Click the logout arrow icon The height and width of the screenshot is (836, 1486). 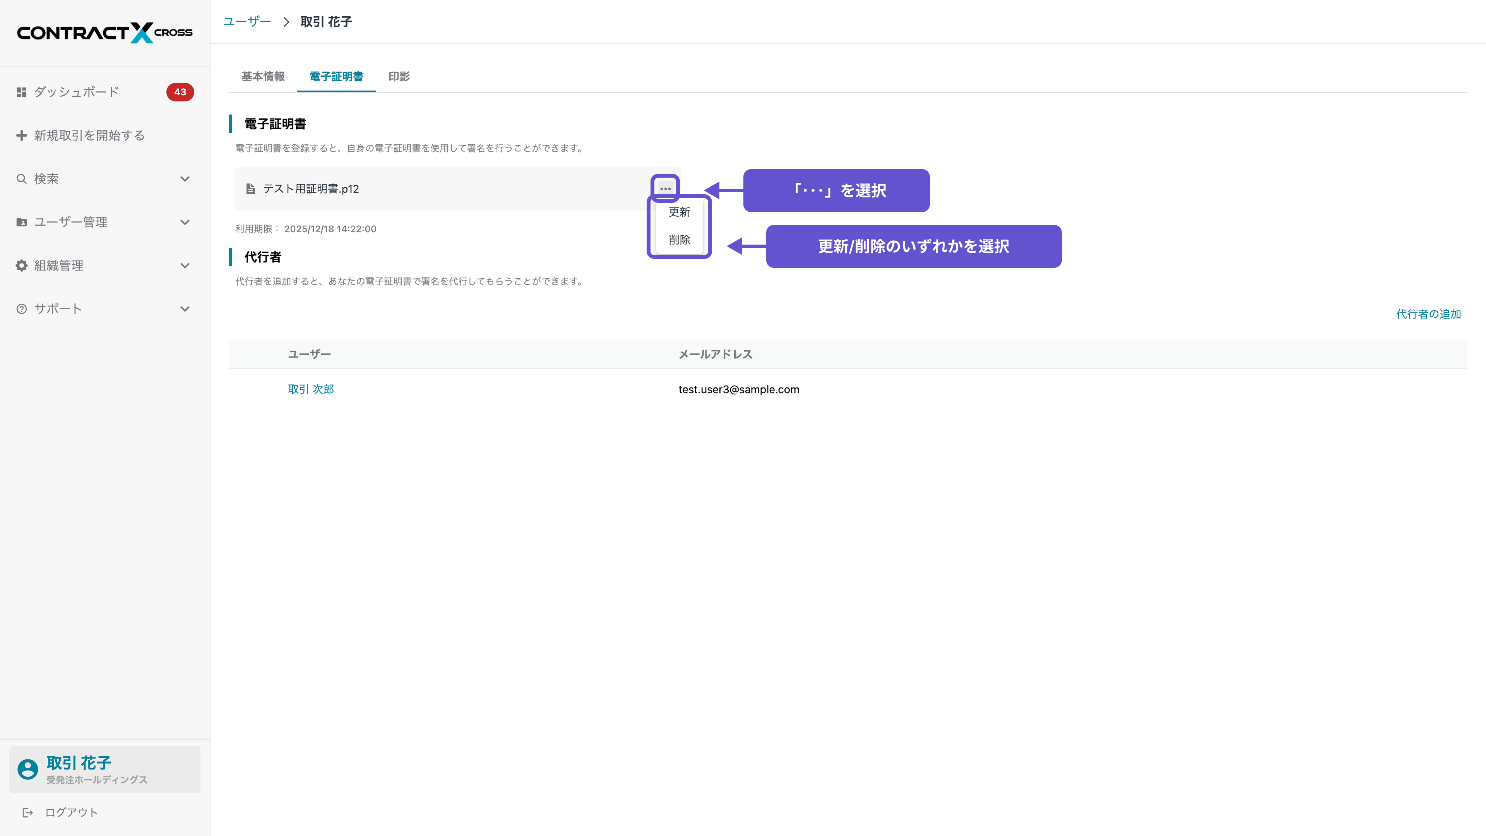(x=27, y=812)
